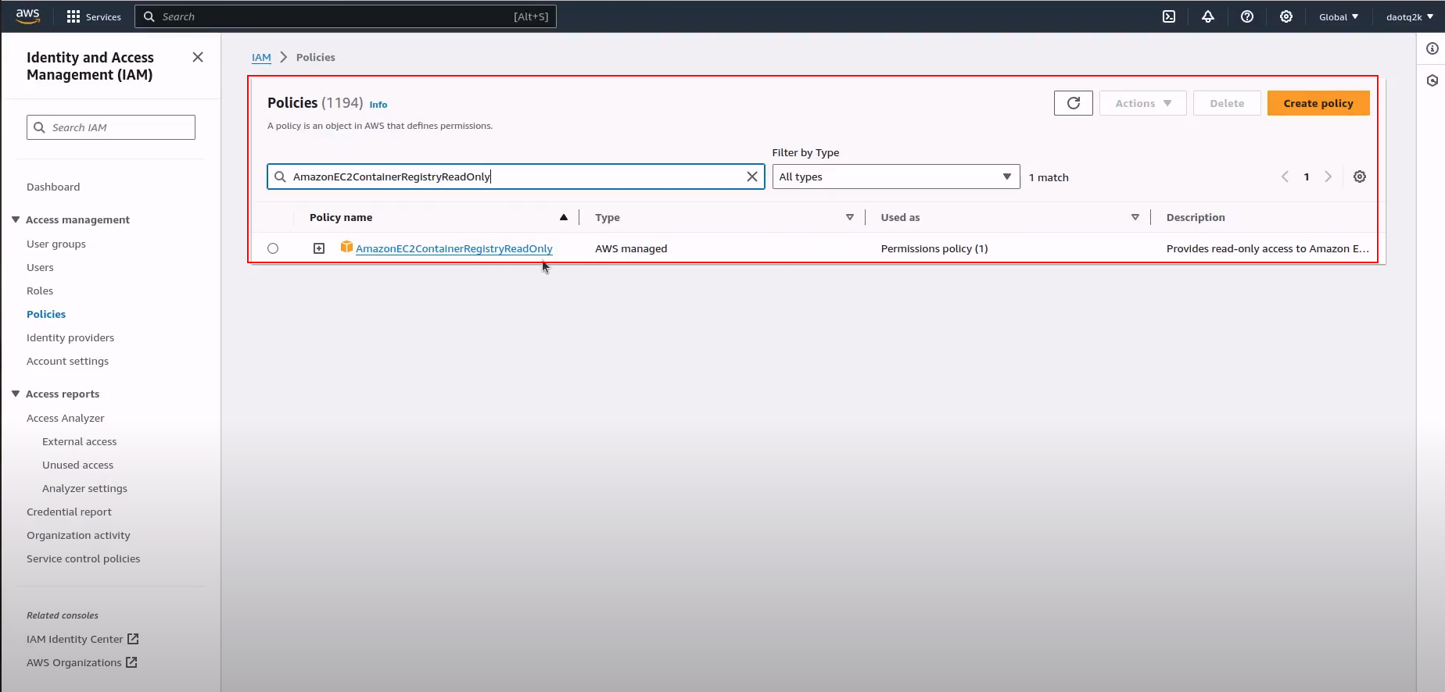Click the policy cube icon
Image resolution: width=1445 pixels, height=692 pixels.
tap(346, 247)
